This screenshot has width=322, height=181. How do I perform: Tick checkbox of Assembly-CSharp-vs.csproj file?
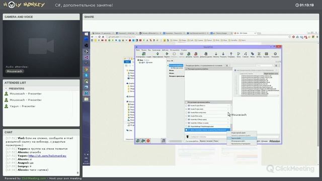click(187, 123)
